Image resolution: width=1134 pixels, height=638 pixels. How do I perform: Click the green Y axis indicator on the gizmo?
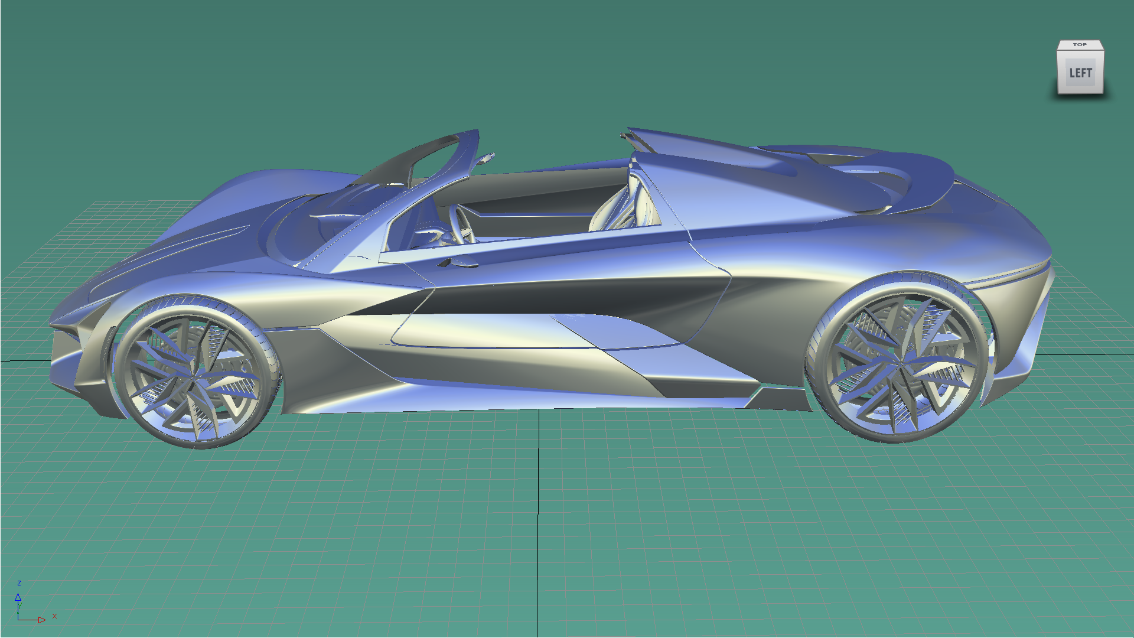[19, 606]
